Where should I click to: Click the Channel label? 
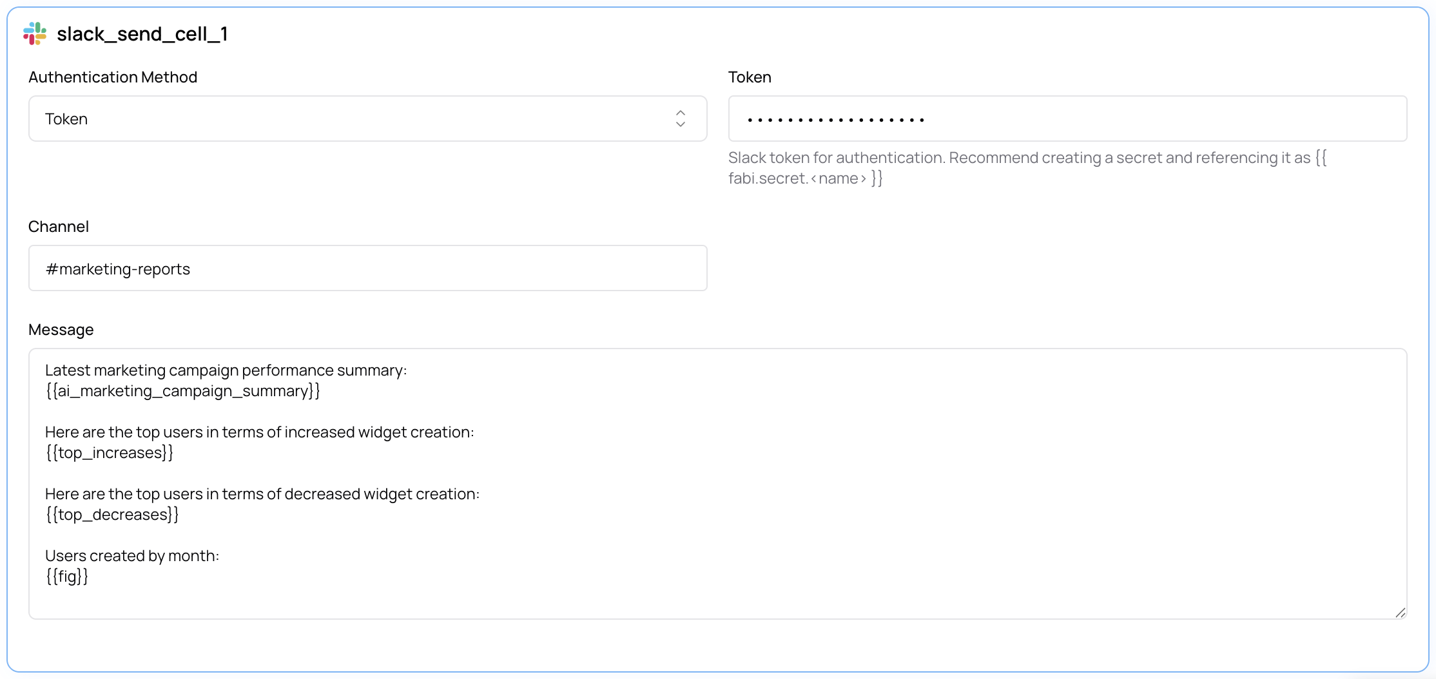(59, 227)
